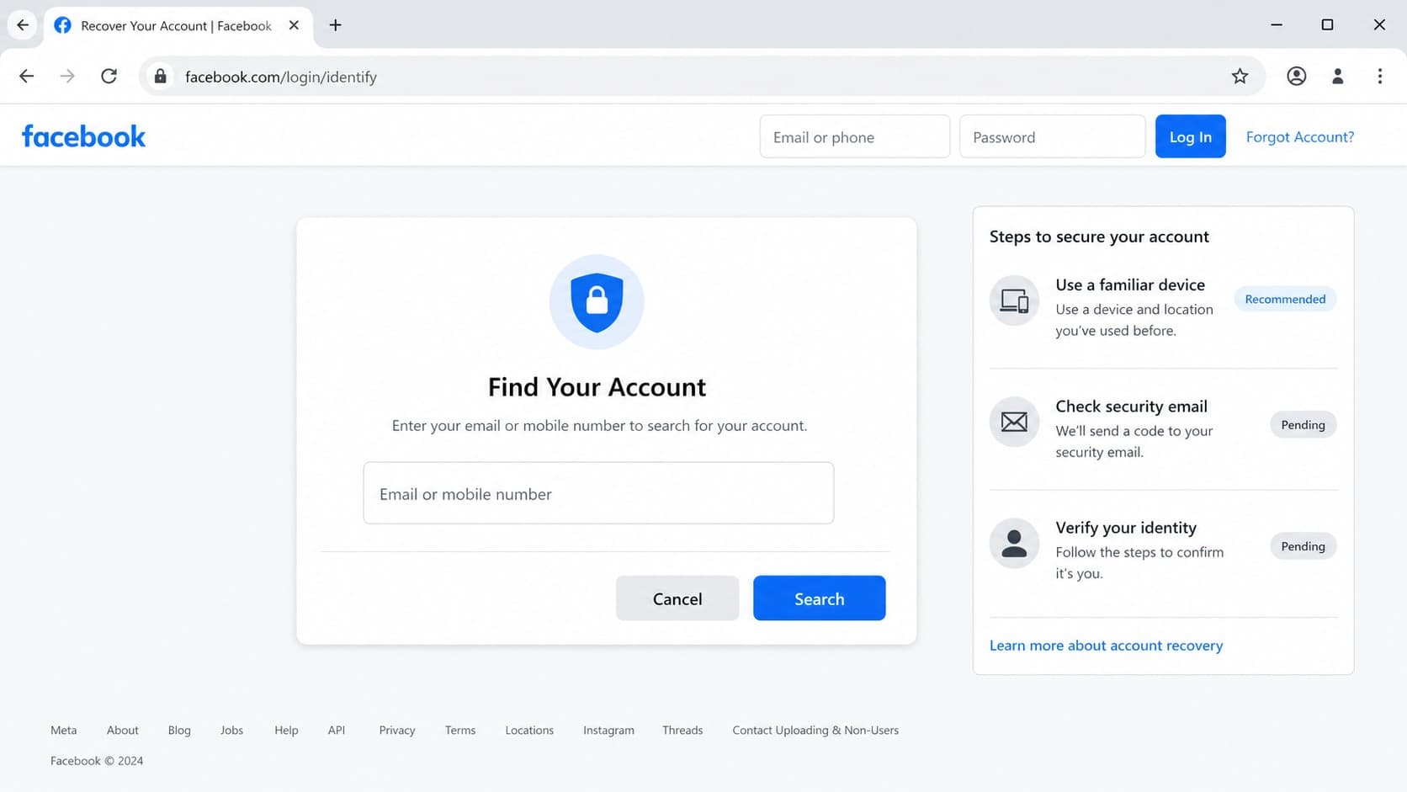Screen dimensions: 1407x792
Task: Open the Jobs footer link
Action: point(231,730)
